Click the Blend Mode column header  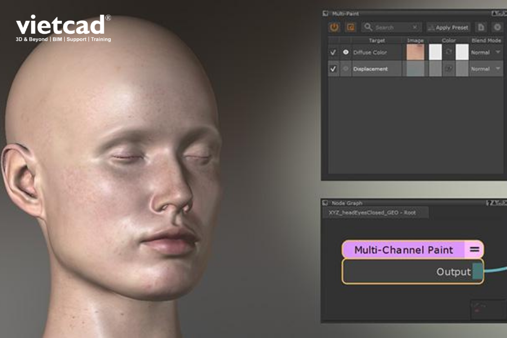[486, 41]
